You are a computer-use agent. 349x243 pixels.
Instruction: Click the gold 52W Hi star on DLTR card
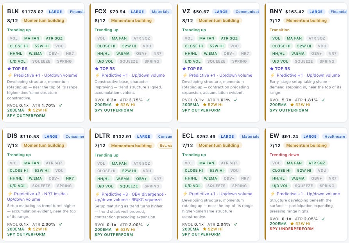coord(117,229)
